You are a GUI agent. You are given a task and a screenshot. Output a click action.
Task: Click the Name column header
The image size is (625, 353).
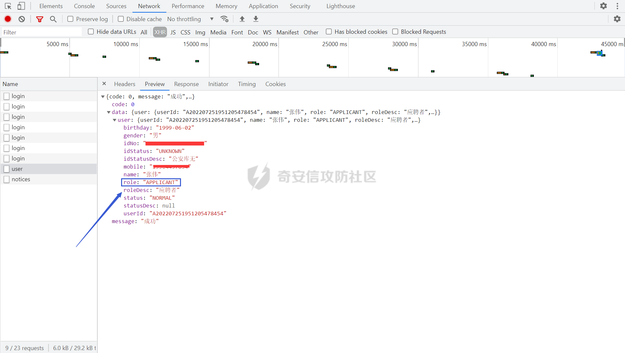pos(49,84)
